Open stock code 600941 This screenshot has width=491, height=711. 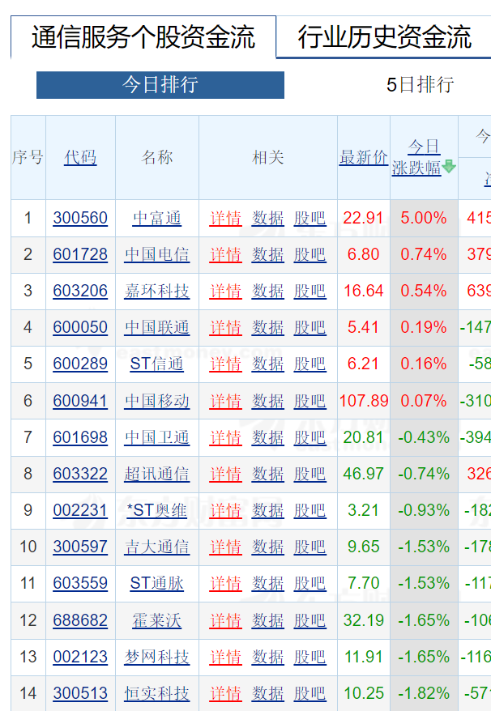coord(80,401)
